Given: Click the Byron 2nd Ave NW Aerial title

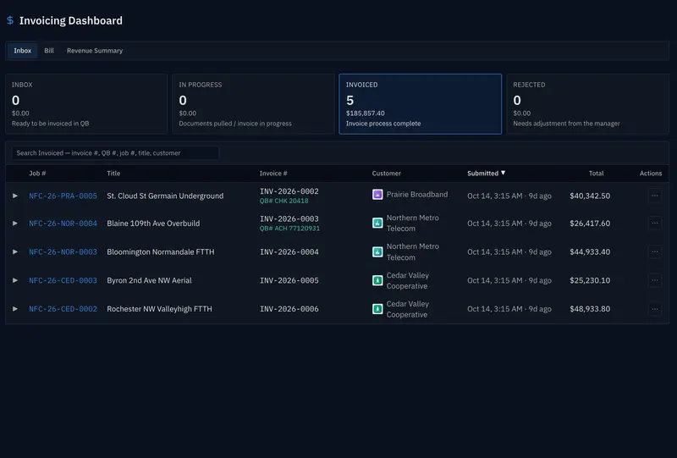Looking at the screenshot, I should (150, 280).
